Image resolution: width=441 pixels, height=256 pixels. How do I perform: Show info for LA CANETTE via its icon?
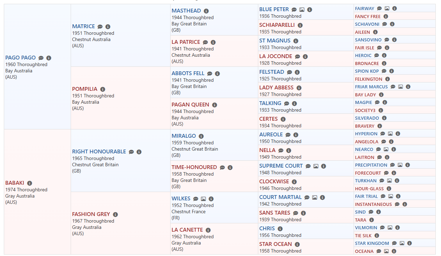pyautogui.click(x=208, y=230)
